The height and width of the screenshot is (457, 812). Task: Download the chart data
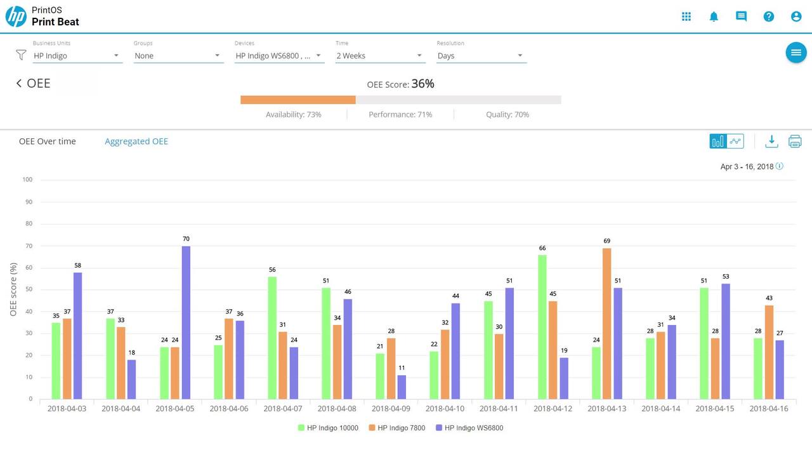(x=771, y=142)
